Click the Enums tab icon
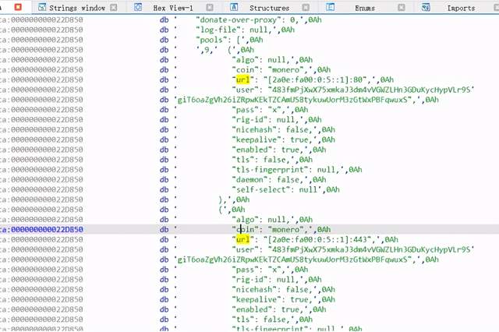The width and height of the screenshot is (499, 332). tap(331, 7)
